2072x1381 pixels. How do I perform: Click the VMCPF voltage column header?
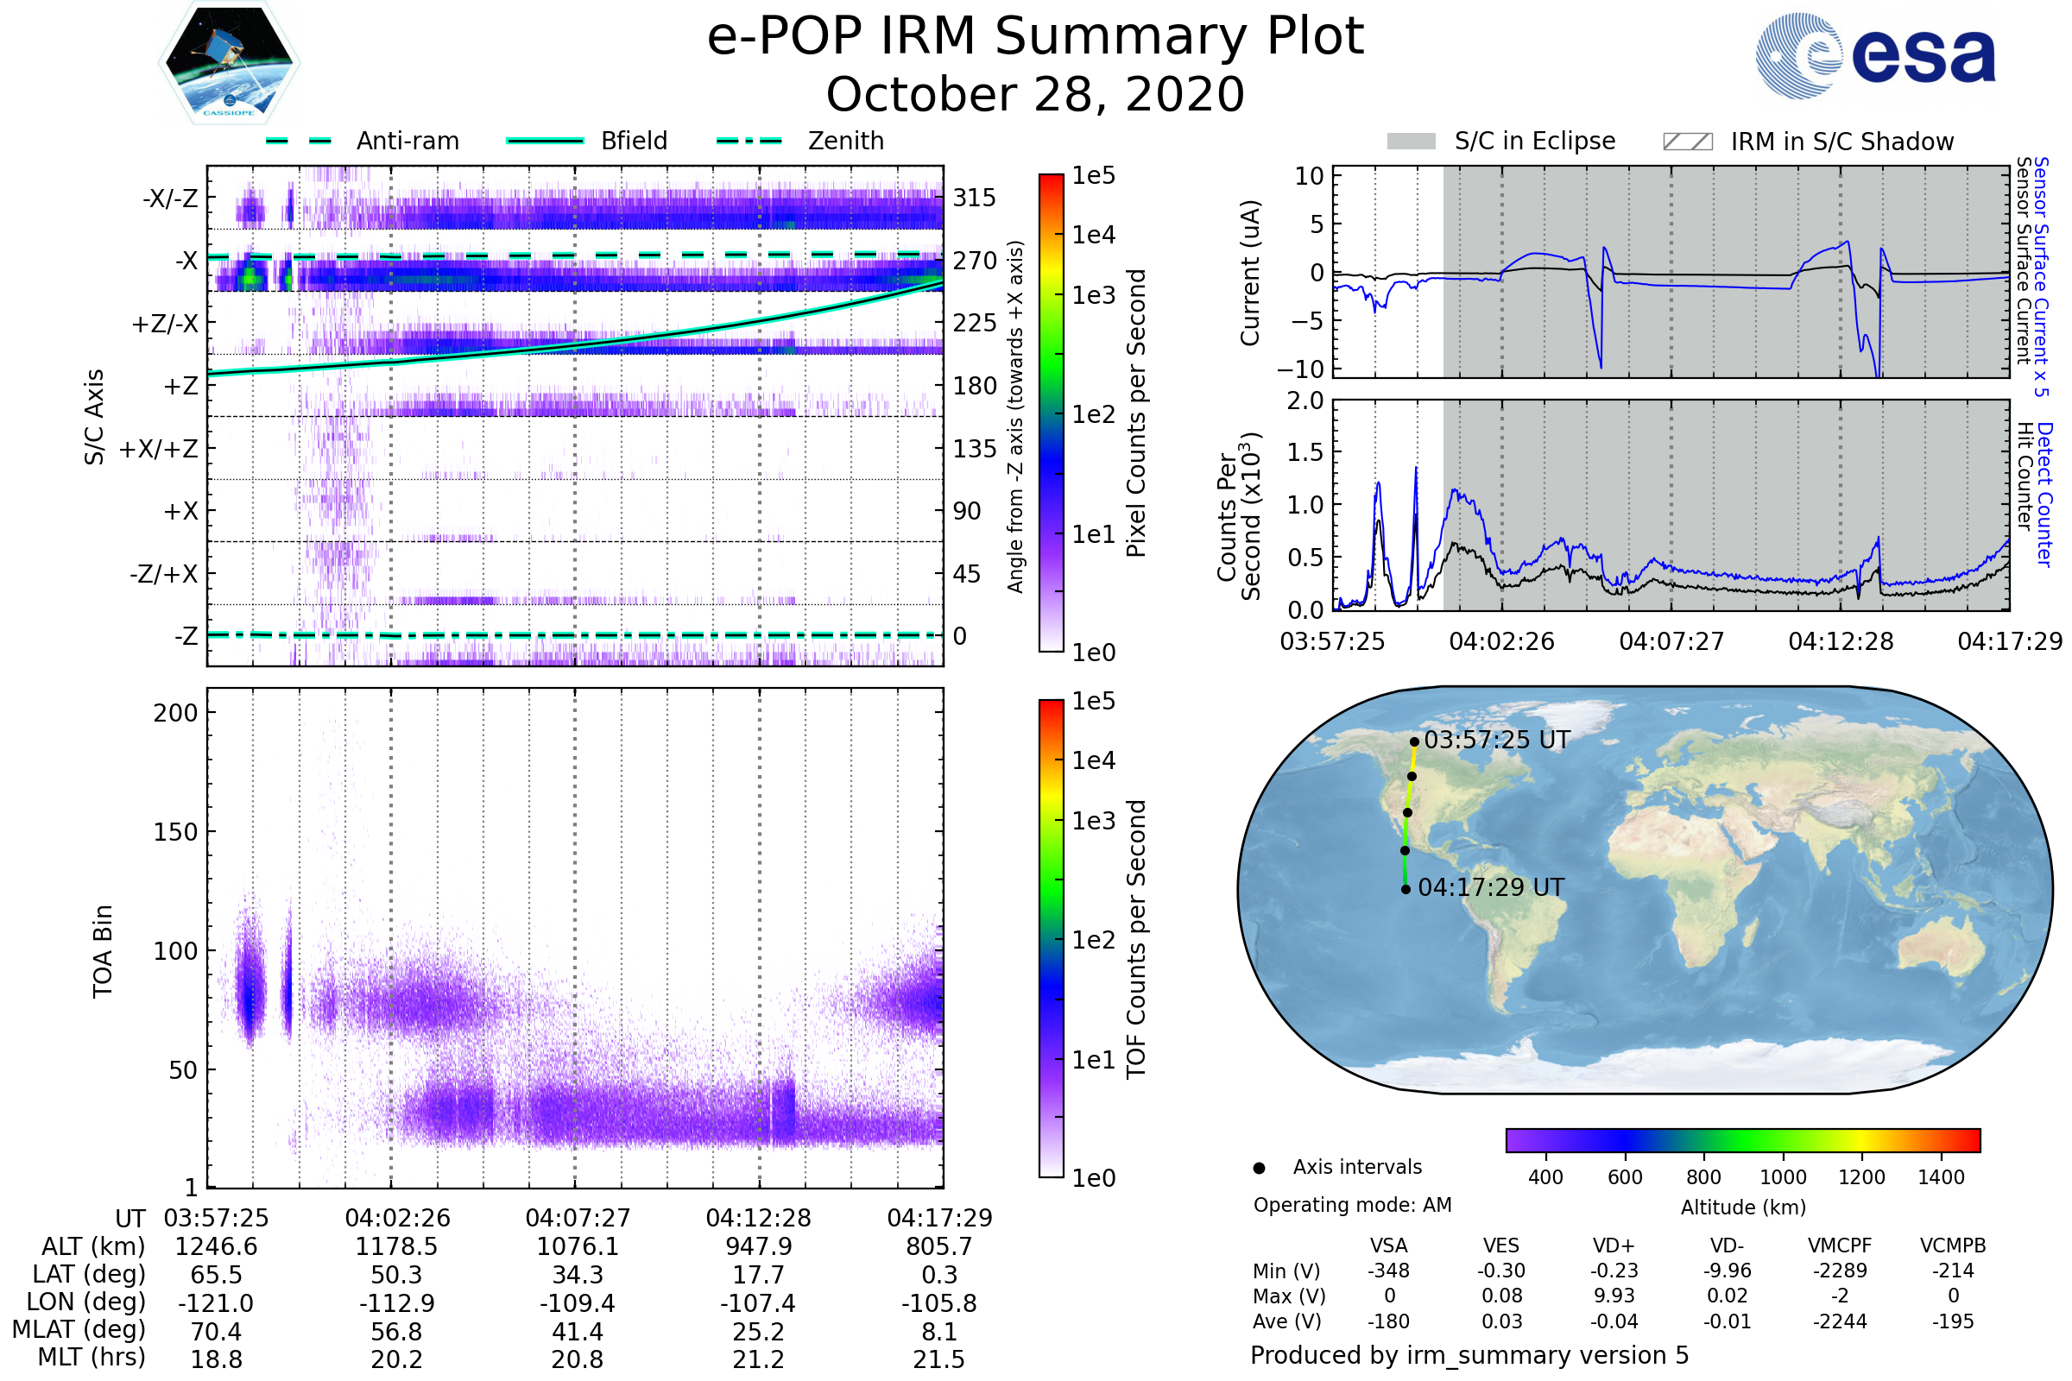[x=1840, y=1245]
